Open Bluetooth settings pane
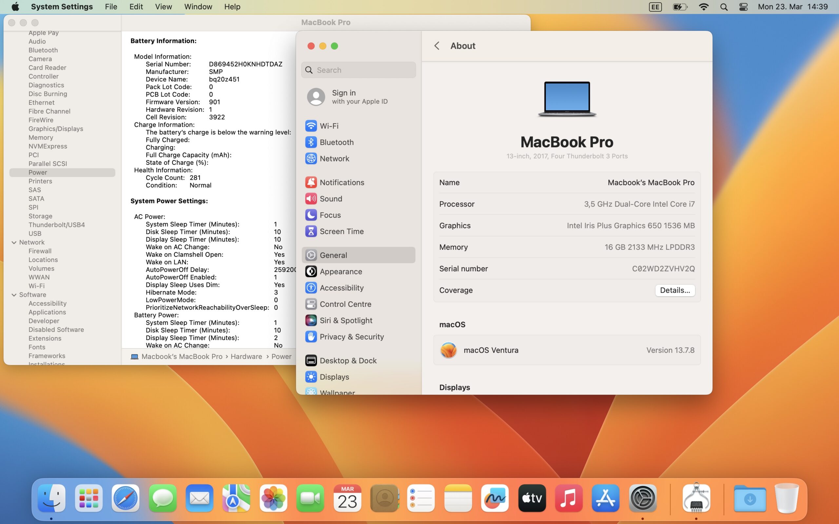Image resolution: width=839 pixels, height=524 pixels. pos(336,142)
